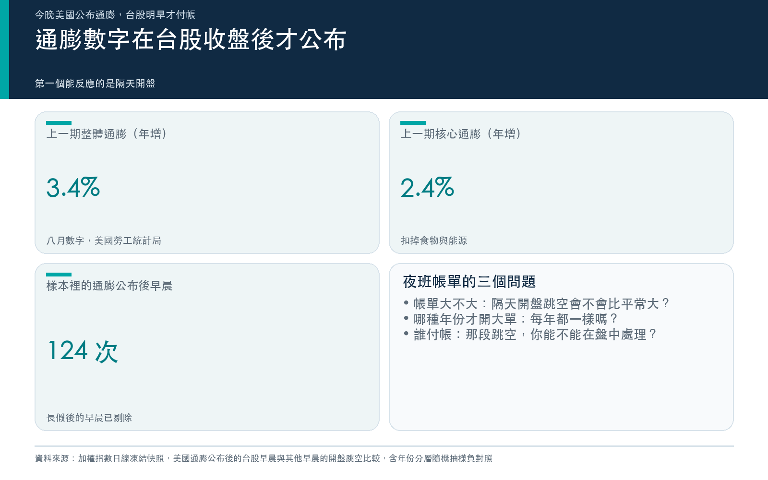The height and width of the screenshot is (480, 768).
Task: Click the card label 樣本裡的通膨公布後早晨
Action: [109, 286]
